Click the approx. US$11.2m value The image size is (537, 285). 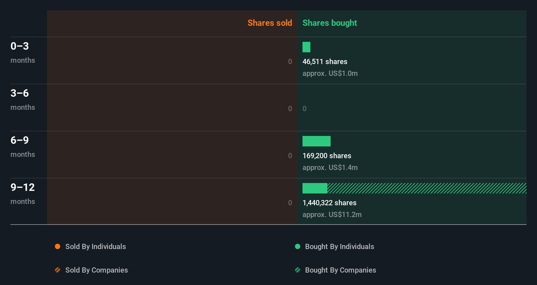point(332,214)
